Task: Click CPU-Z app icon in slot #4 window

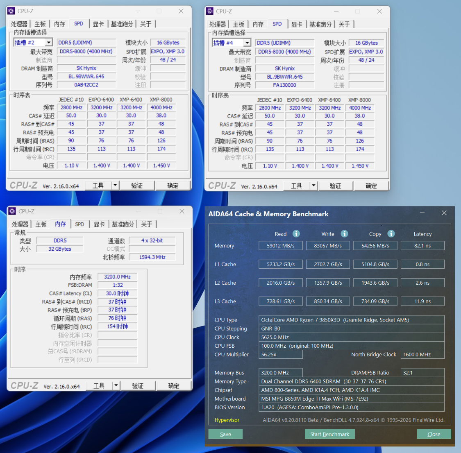Action: point(210,11)
